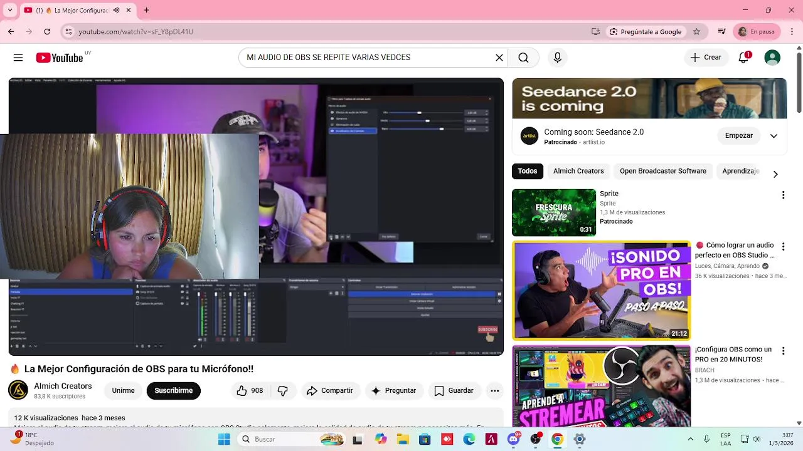Image resolution: width=803 pixels, height=451 pixels.
Task: Click the Preguntar button
Action: point(394,391)
